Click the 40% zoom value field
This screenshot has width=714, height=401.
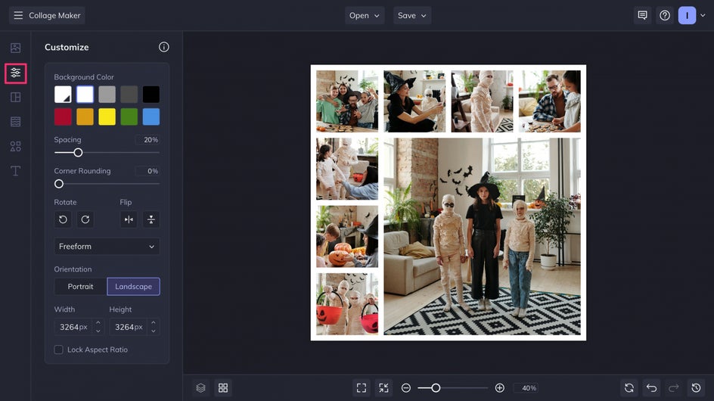click(526, 388)
